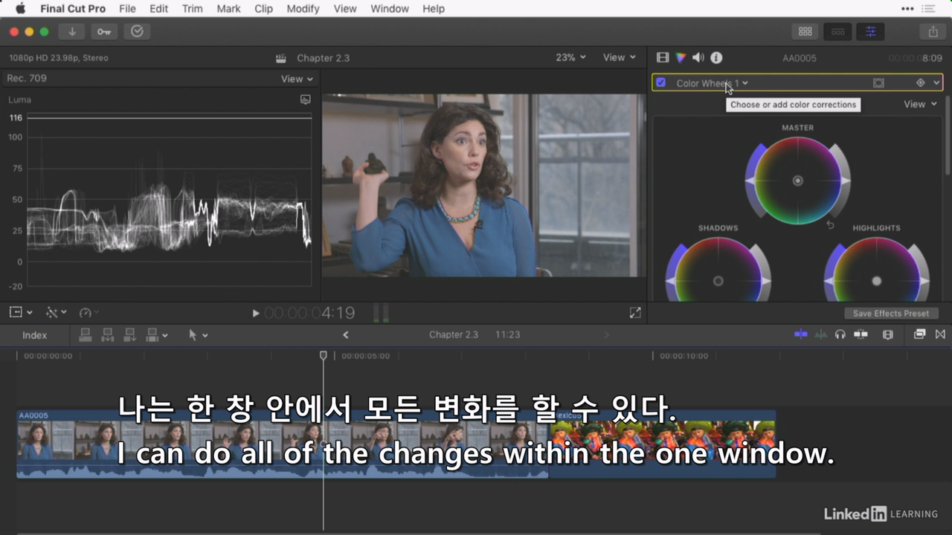This screenshot has height=535, width=952.
Task: Toggle the Inspector sliders icon
Action: pos(870,31)
